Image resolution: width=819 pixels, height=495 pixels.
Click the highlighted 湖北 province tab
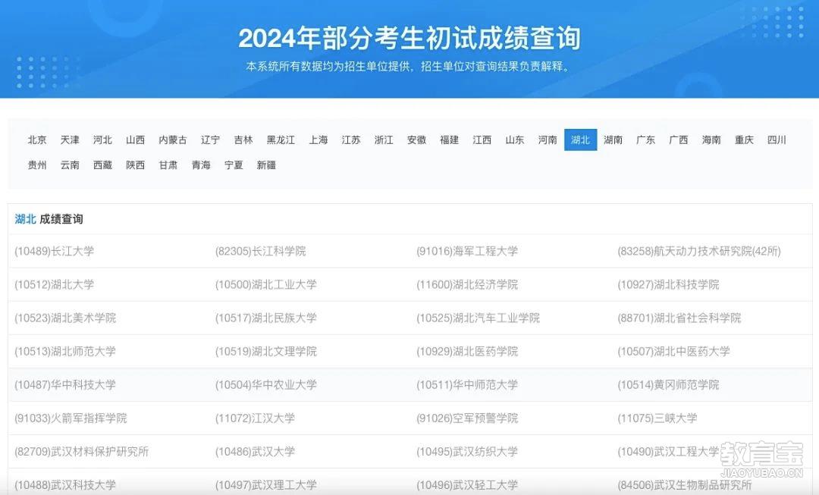580,140
